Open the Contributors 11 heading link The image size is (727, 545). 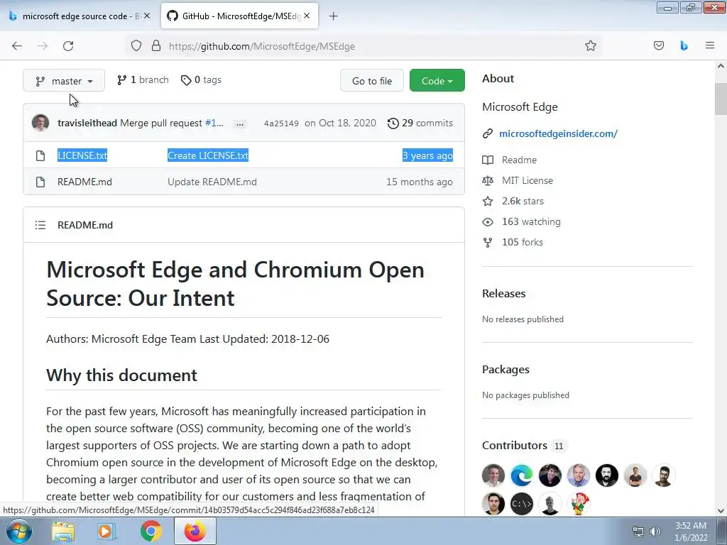coord(524,446)
